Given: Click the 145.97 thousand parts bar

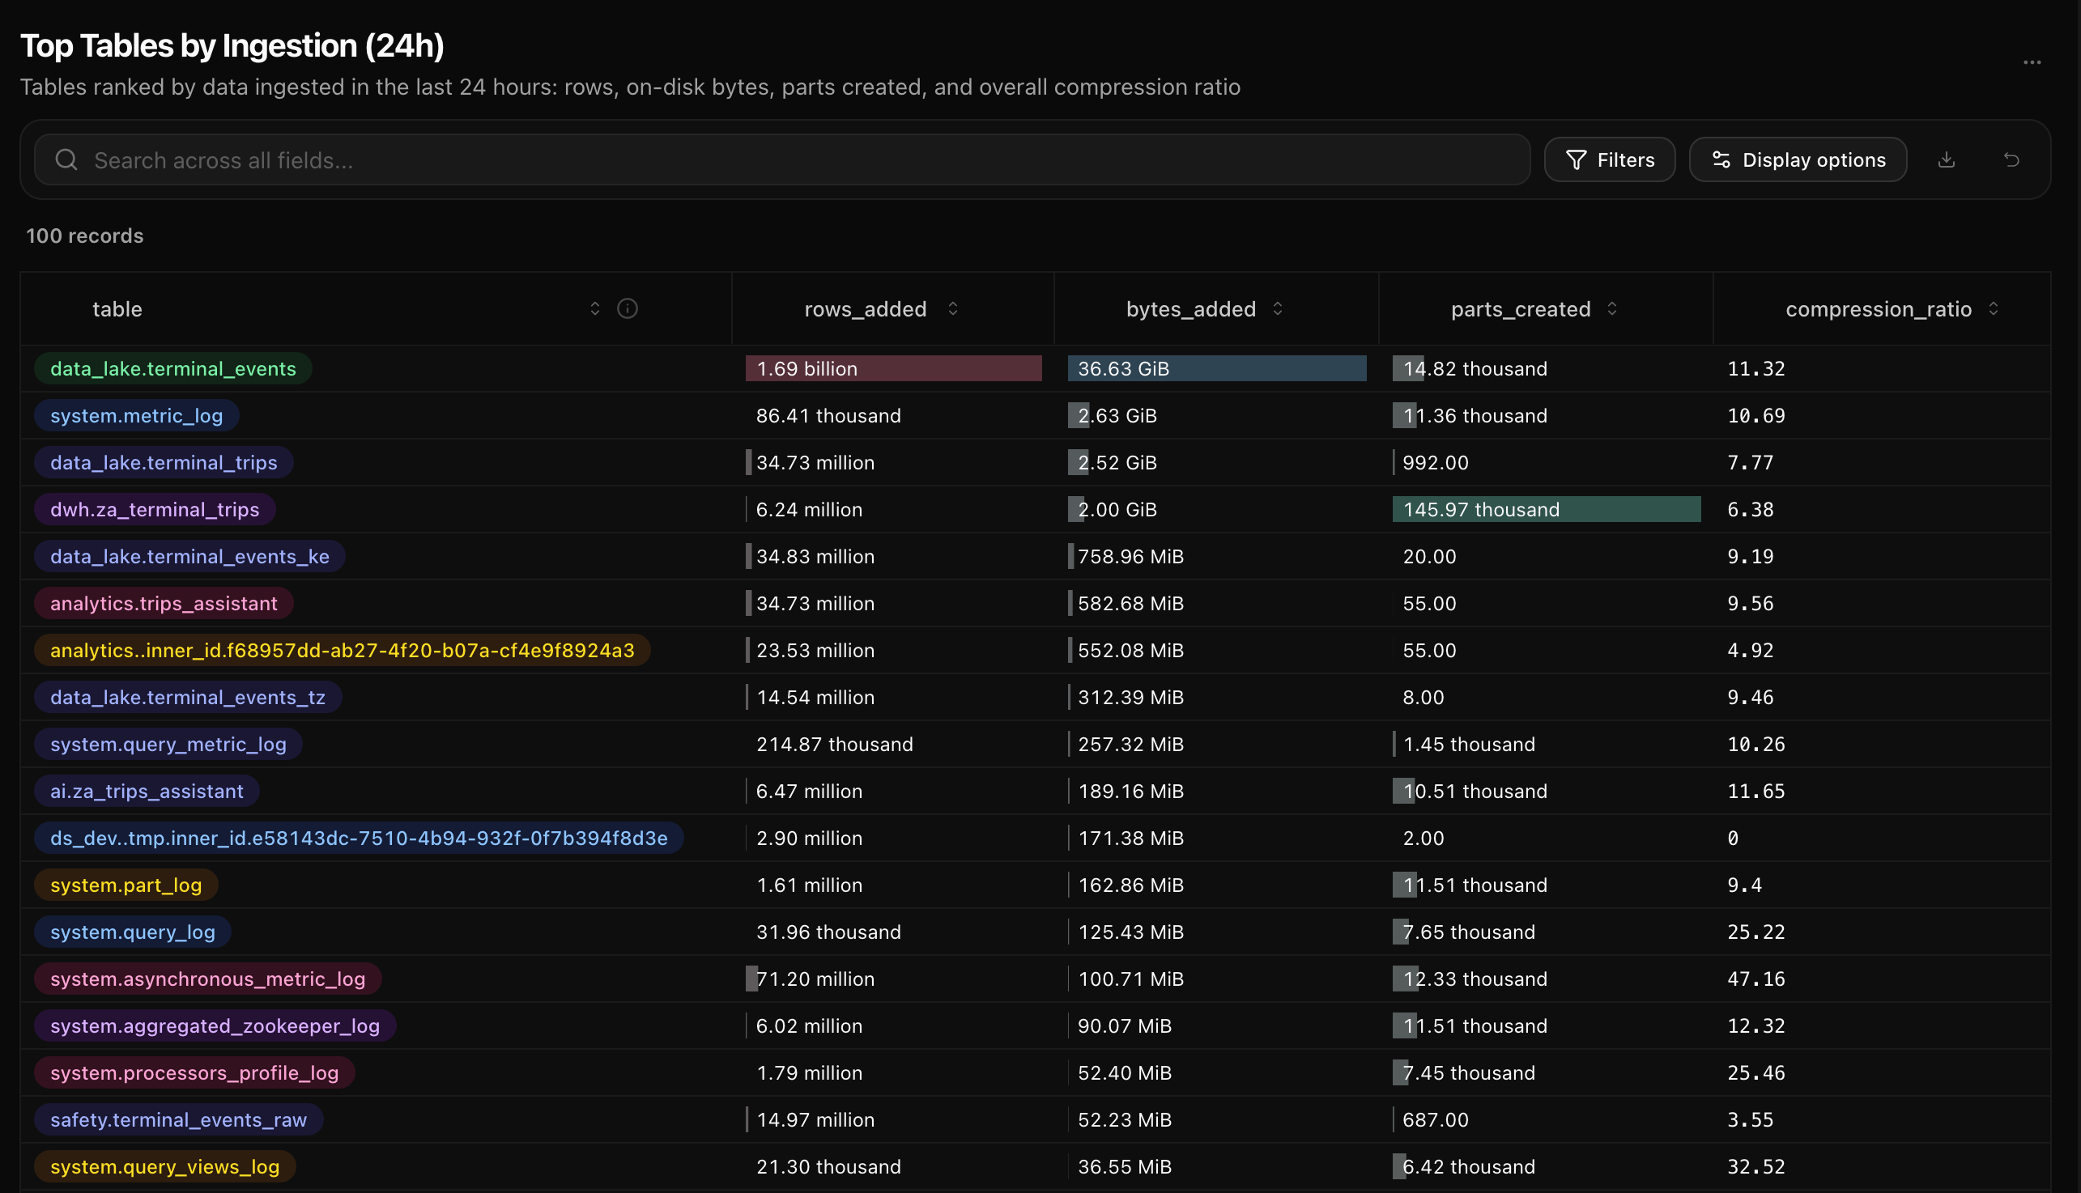Looking at the screenshot, I should [1546, 510].
